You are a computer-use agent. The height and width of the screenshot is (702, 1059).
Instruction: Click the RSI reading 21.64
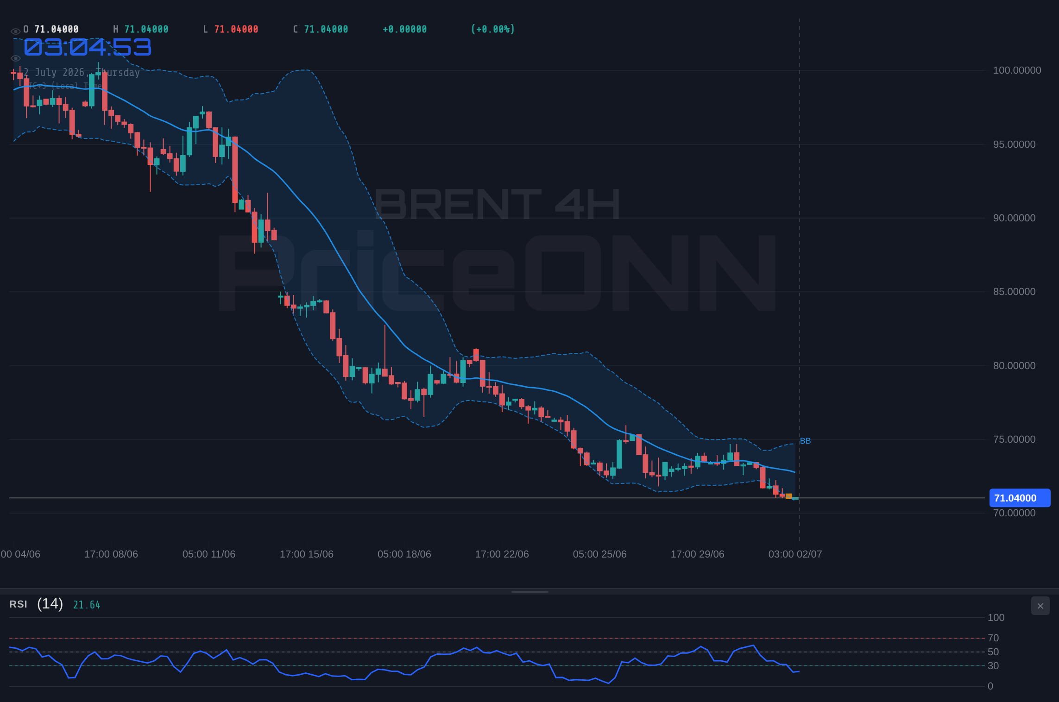point(87,605)
